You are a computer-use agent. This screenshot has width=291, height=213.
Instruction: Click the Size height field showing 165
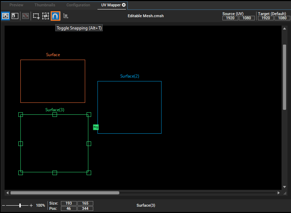(85, 203)
